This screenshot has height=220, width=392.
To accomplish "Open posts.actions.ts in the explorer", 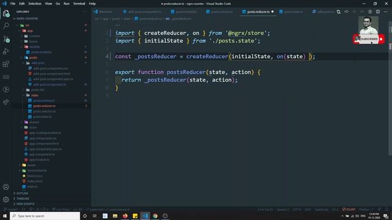I will point(43,100).
